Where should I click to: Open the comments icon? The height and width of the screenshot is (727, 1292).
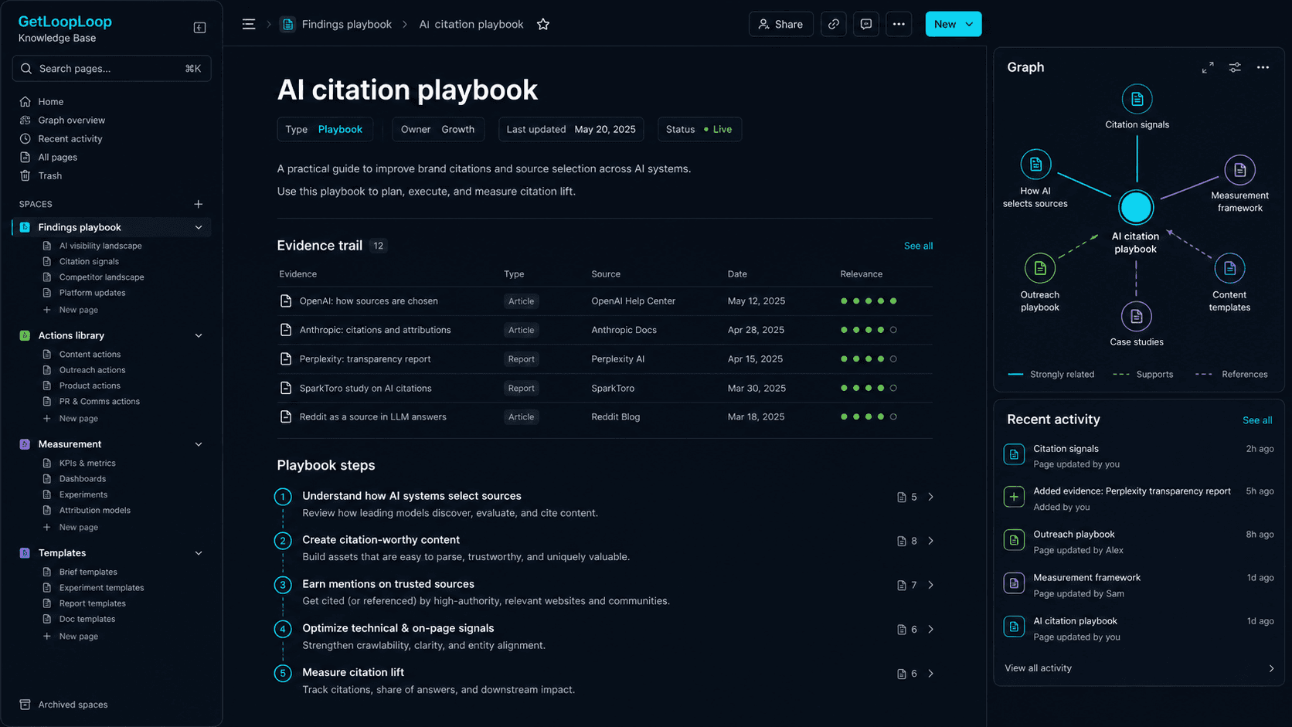pos(866,24)
